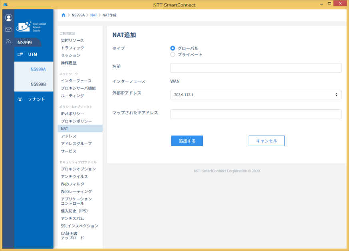Open the UTM menu item

(x=34, y=54)
